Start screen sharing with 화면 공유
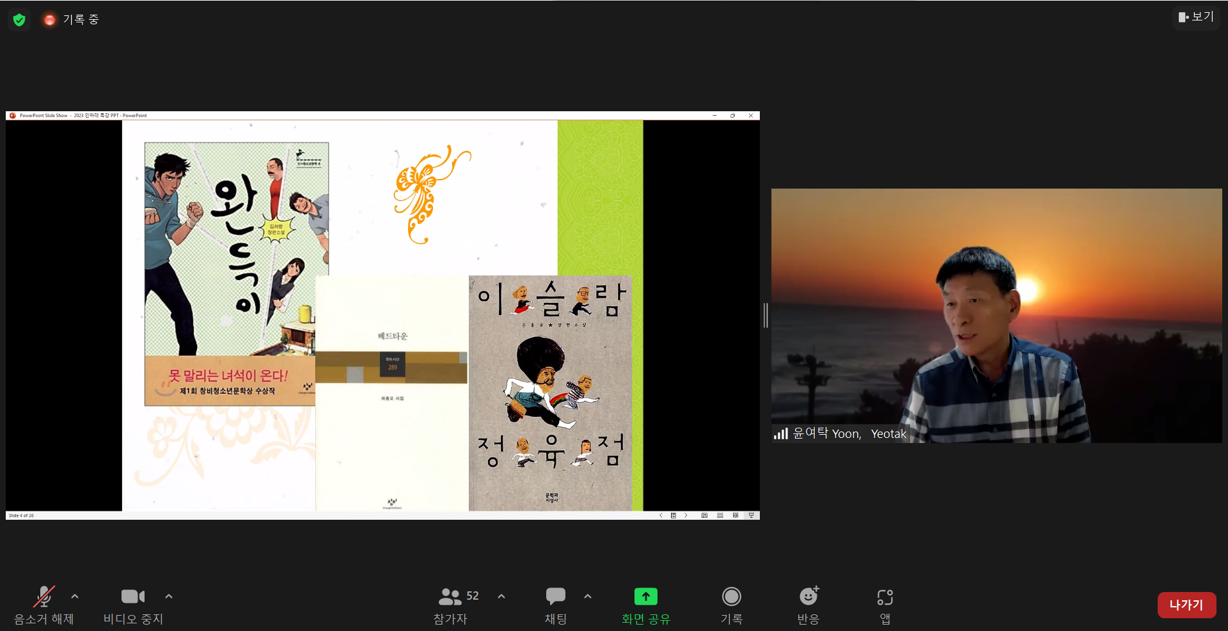Image resolution: width=1228 pixels, height=631 pixels. tap(646, 605)
